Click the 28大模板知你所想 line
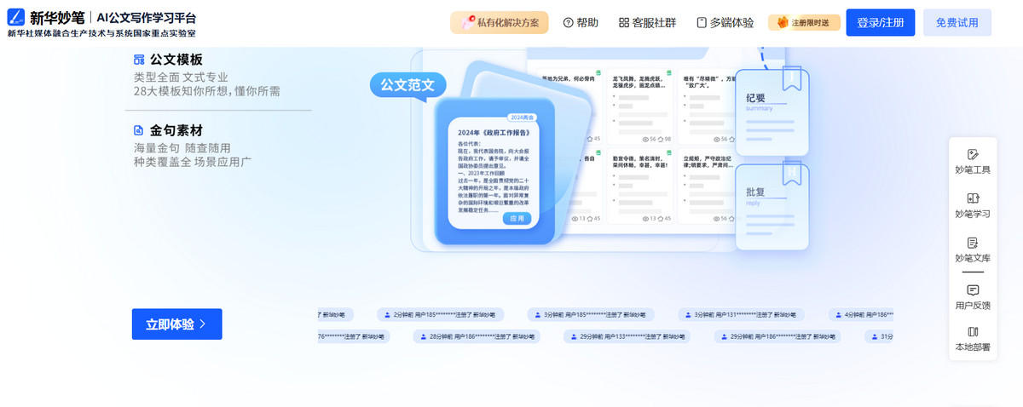This screenshot has width=1023, height=407. (207, 91)
